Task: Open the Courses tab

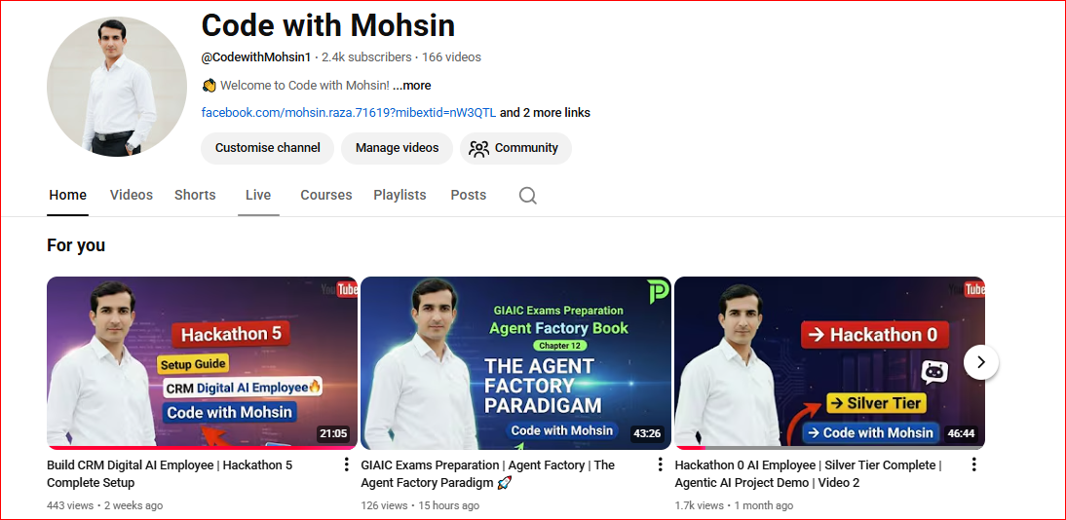Action: pyautogui.click(x=326, y=195)
